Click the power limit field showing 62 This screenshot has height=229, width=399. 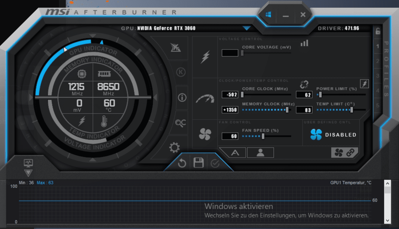(304, 95)
